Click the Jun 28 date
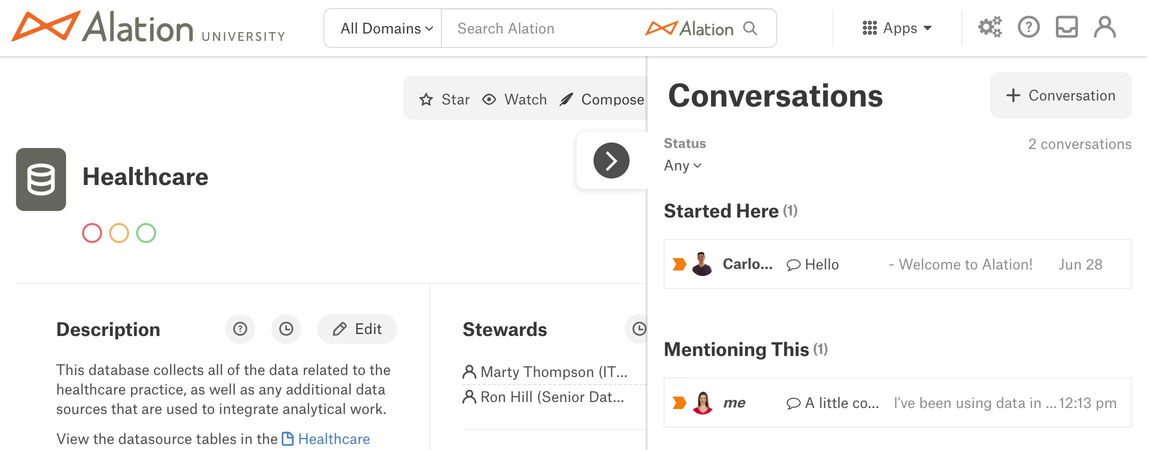Image resolution: width=1149 pixels, height=450 pixels. point(1080,264)
